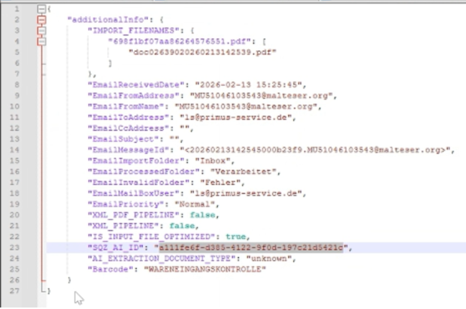
Task: Collapse the IMPORT_FILENAMES fold marker
Action: tap(42, 30)
